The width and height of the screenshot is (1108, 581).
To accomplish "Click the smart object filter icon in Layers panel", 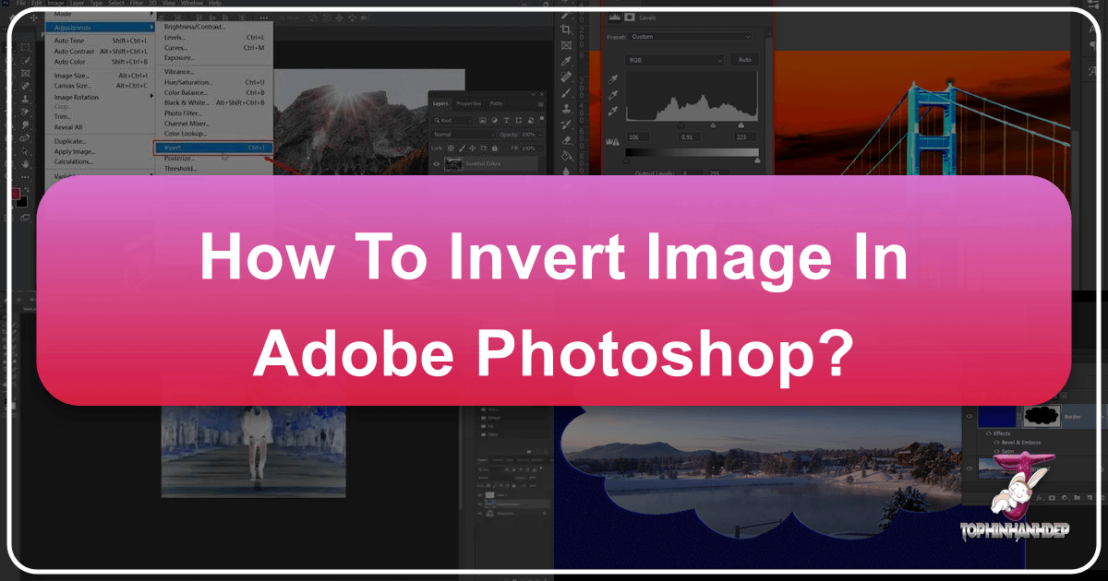I will coord(531,121).
